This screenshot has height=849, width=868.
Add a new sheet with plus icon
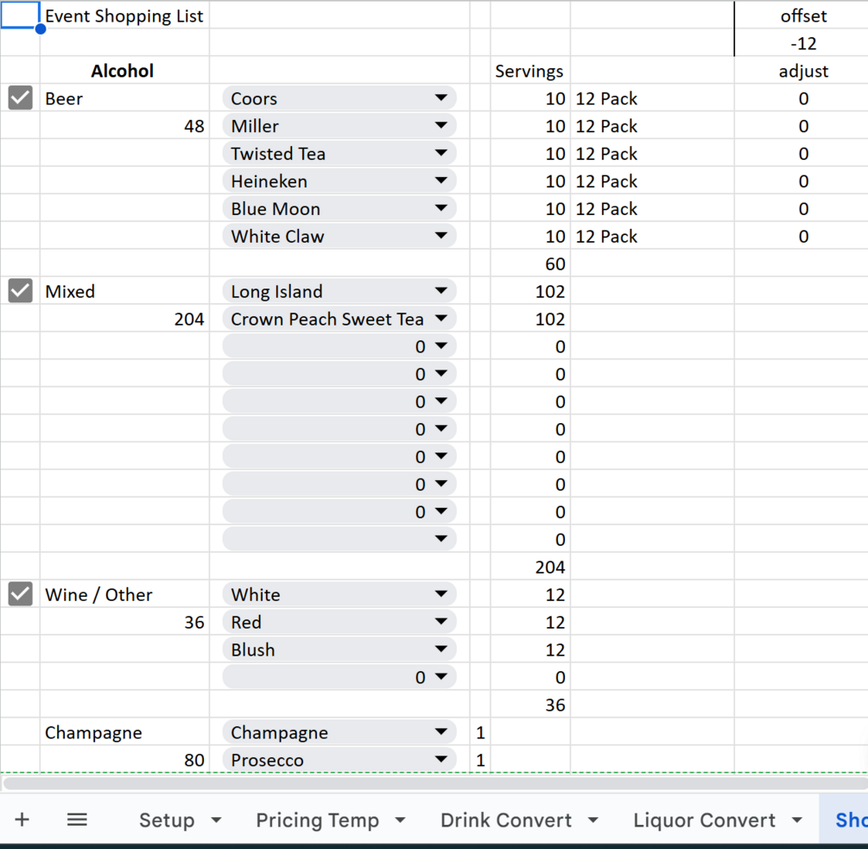22,820
